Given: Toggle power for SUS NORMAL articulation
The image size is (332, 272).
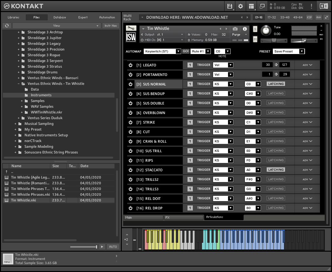Looking at the screenshot, I should coord(131,84).
